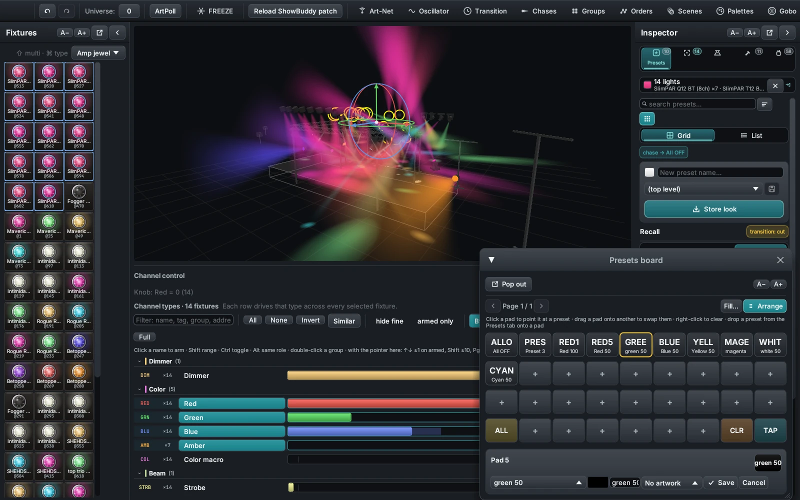This screenshot has height=500, width=800.
Task: Select the green Maverick fixture at address 25
Action: tap(49, 226)
